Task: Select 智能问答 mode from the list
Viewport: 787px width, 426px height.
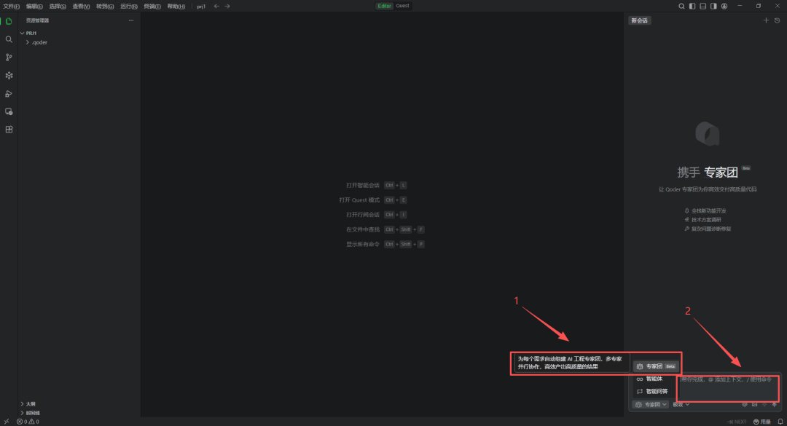Action: pos(656,391)
